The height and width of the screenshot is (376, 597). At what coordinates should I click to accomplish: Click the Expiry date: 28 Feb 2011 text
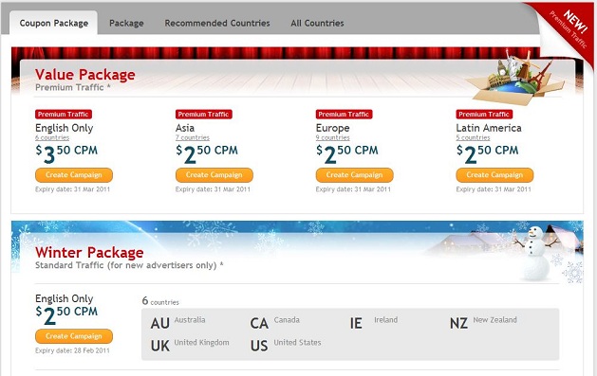72,350
